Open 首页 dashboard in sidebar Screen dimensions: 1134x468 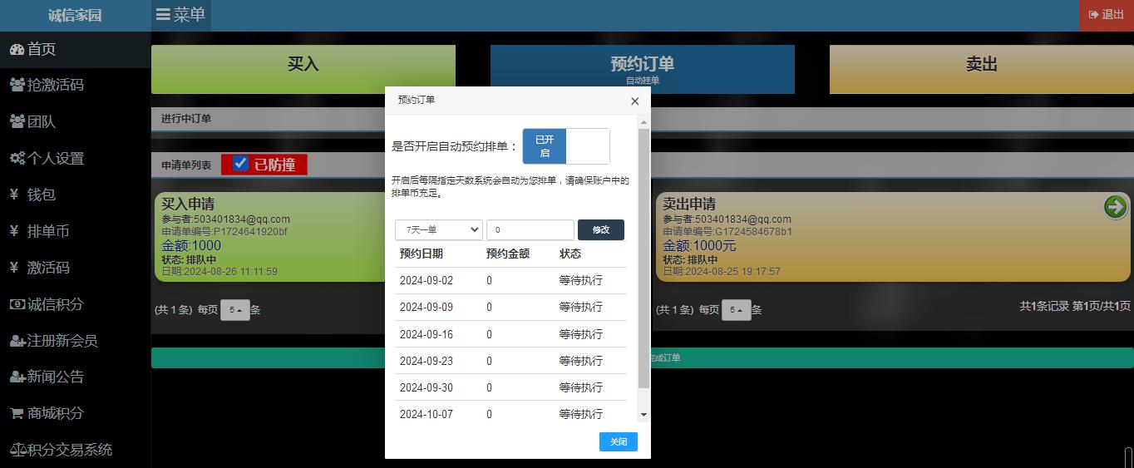[x=42, y=49]
